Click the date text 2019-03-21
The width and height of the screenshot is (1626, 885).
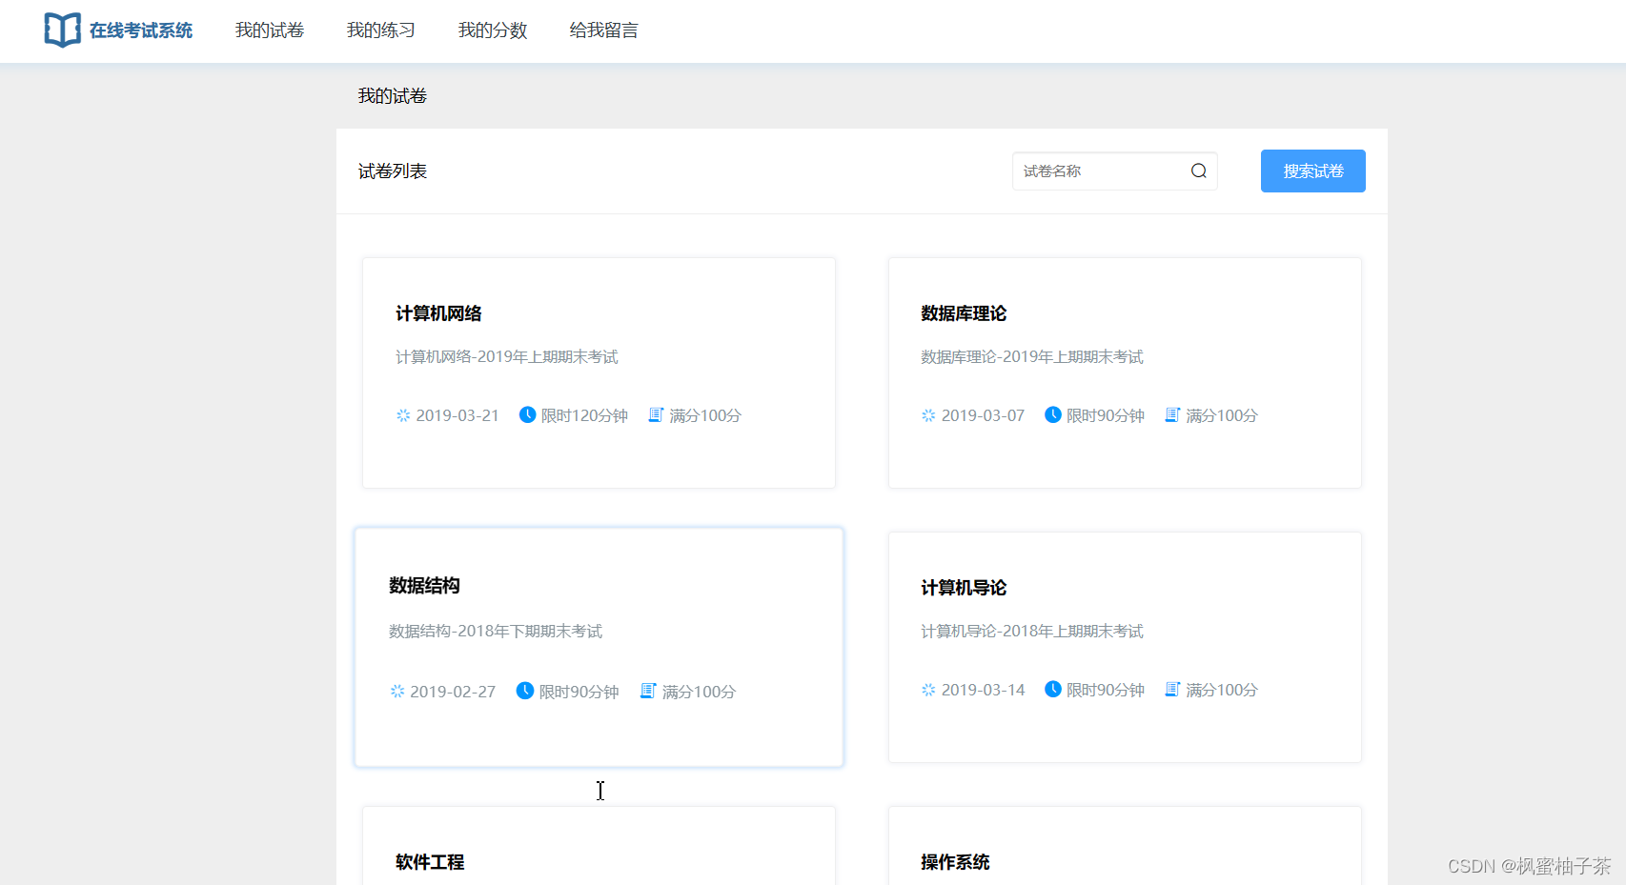457,415
